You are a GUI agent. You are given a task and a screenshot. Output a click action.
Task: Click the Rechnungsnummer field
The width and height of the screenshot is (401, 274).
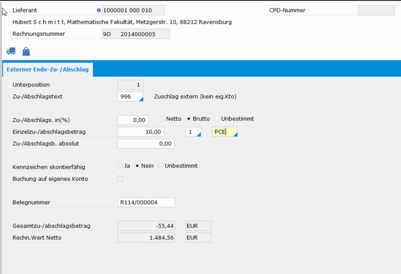[x=135, y=34]
